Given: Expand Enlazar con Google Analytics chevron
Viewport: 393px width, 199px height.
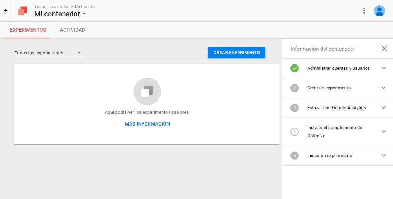Looking at the screenshot, I should tap(384, 108).
